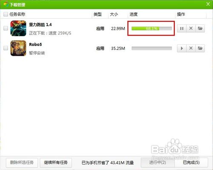The width and height of the screenshot is (213, 170).
Task: Click the 删除所选任务 button
Action: (x=22, y=162)
